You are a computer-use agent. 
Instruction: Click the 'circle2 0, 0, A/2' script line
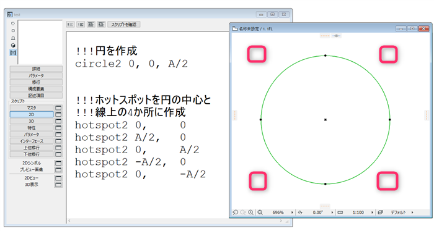(131, 64)
